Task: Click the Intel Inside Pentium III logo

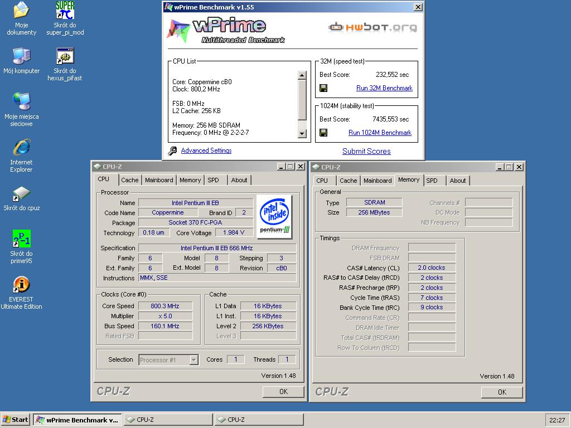Action: coord(274,217)
